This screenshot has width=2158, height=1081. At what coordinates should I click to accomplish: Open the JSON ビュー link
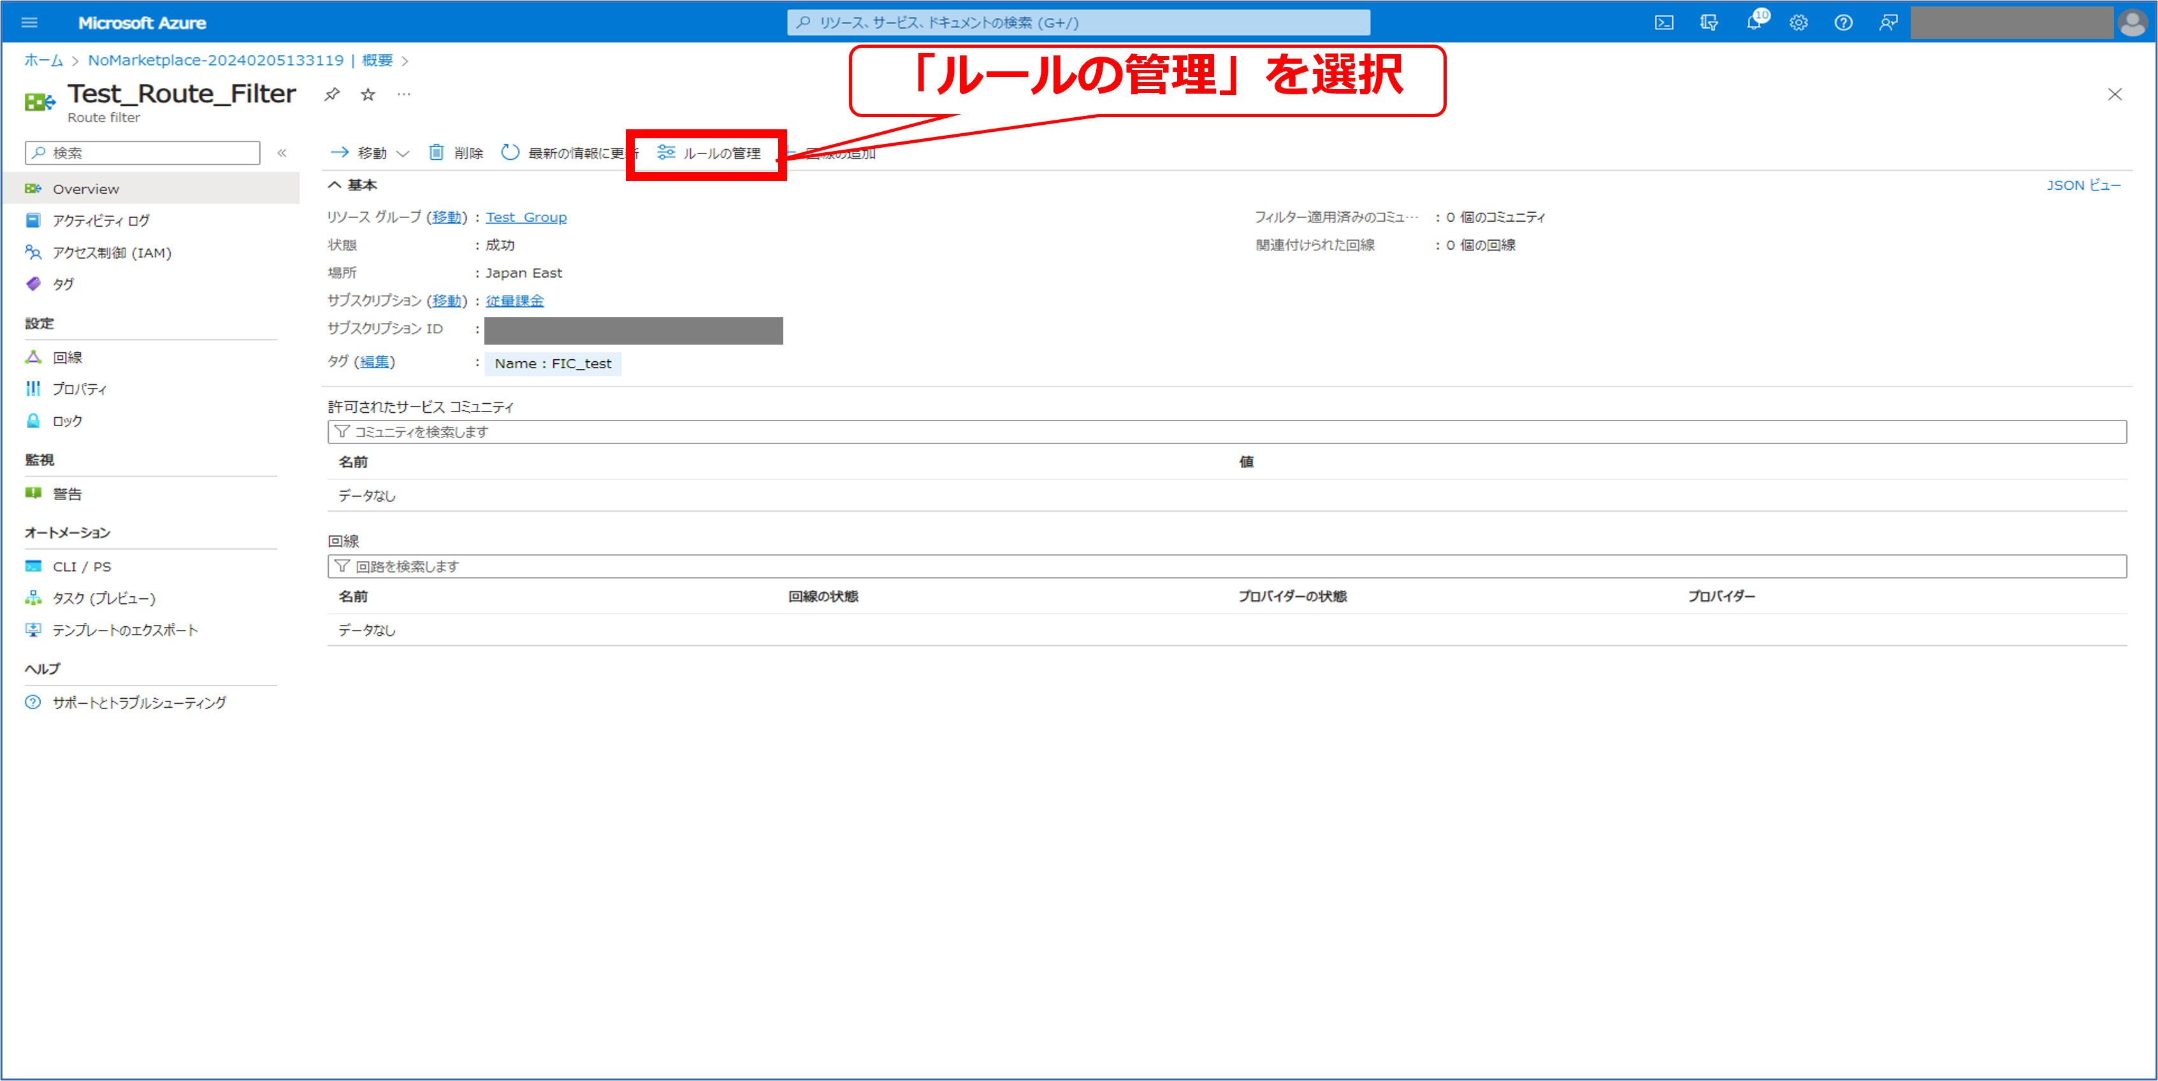click(2083, 185)
